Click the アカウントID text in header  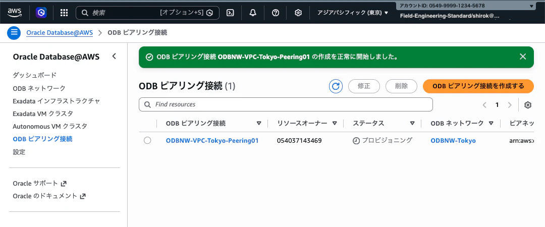click(x=441, y=6)
